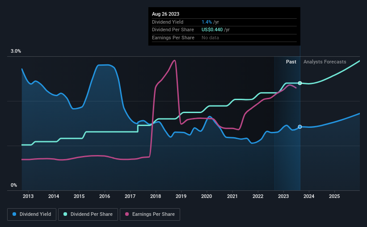Viewport: 367px width, 227px height.
Task: Click the Dividend Per Share row label in tooltip
Action: coord(173,30)
